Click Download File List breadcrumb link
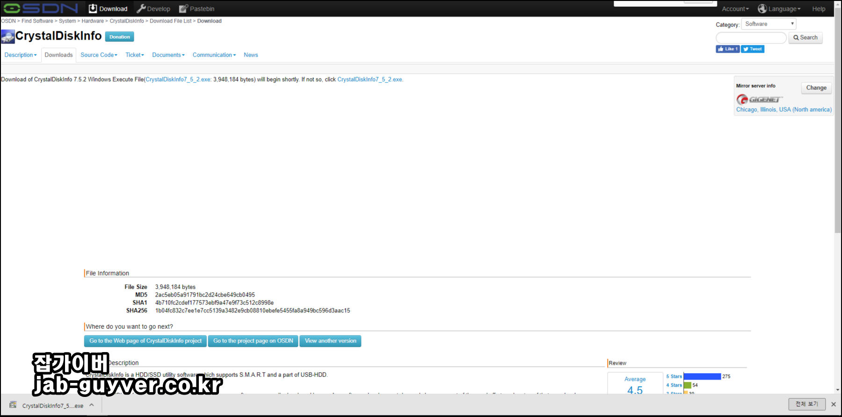The height and width of the screenshot is (417, 842). pos(170,21)
